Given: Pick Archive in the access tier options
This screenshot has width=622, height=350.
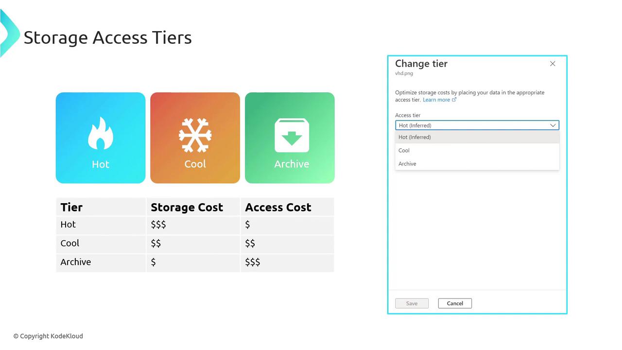Looking at the screenshot, I should click(407, 164).
